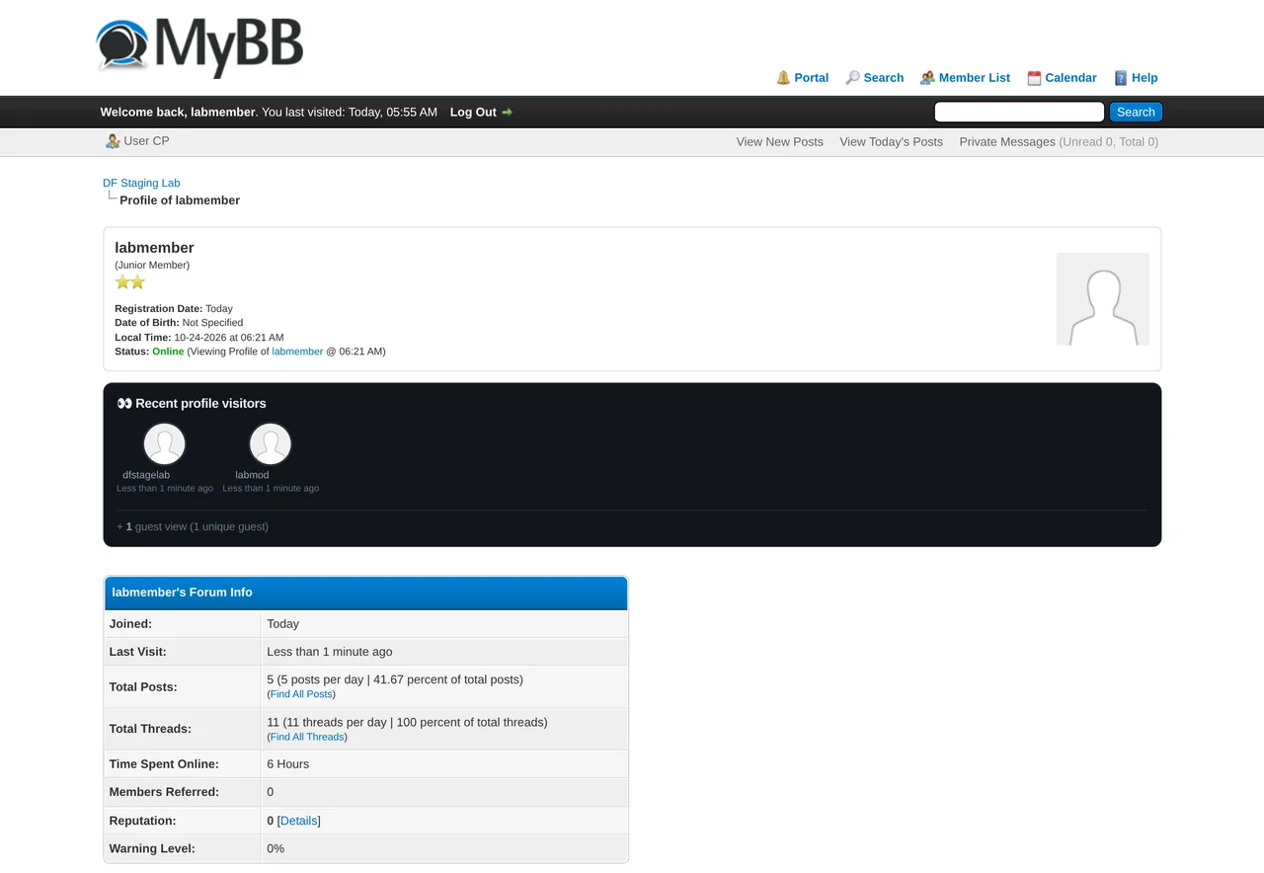Open labmod visitor avatar
This screenshot has height=873, width=1264.
270,444
